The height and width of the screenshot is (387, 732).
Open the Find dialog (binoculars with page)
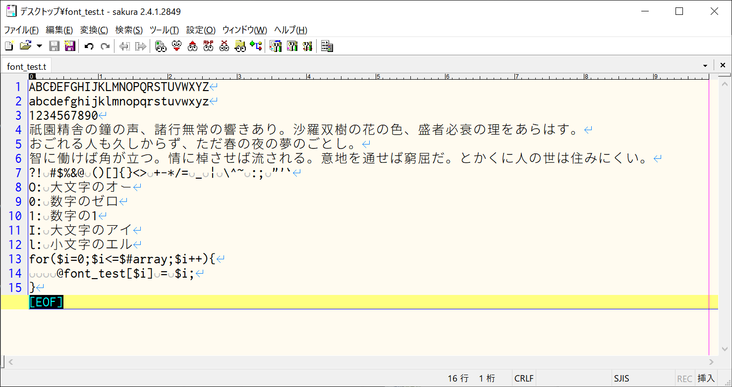160,46
